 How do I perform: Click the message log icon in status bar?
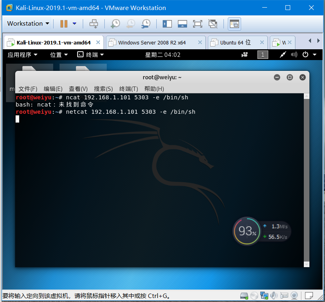309,295
